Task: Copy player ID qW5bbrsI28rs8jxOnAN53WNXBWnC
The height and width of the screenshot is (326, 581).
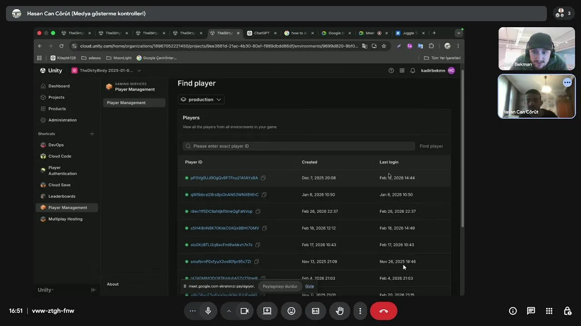Action: point(264,195)
